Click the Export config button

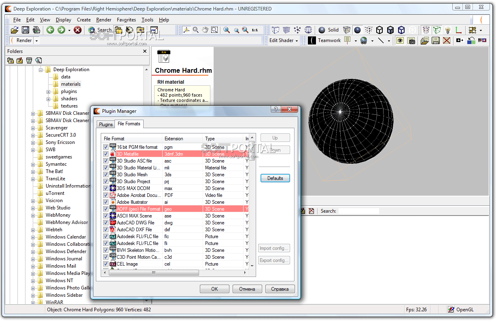[274, 260]
